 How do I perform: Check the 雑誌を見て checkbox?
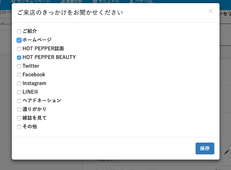[x=19, y=118]
